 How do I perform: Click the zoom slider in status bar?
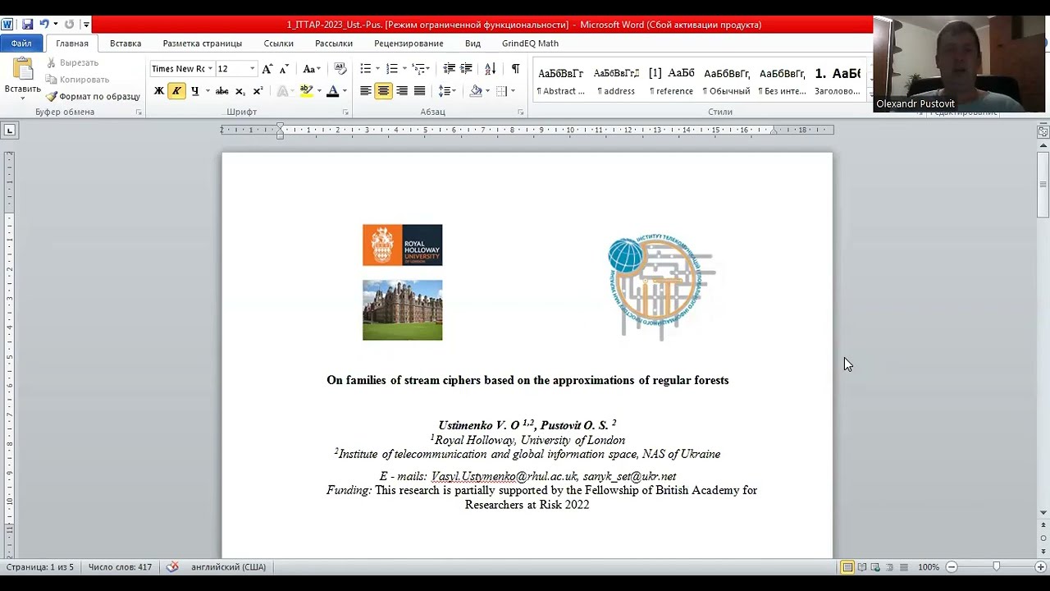pos(996,567)
